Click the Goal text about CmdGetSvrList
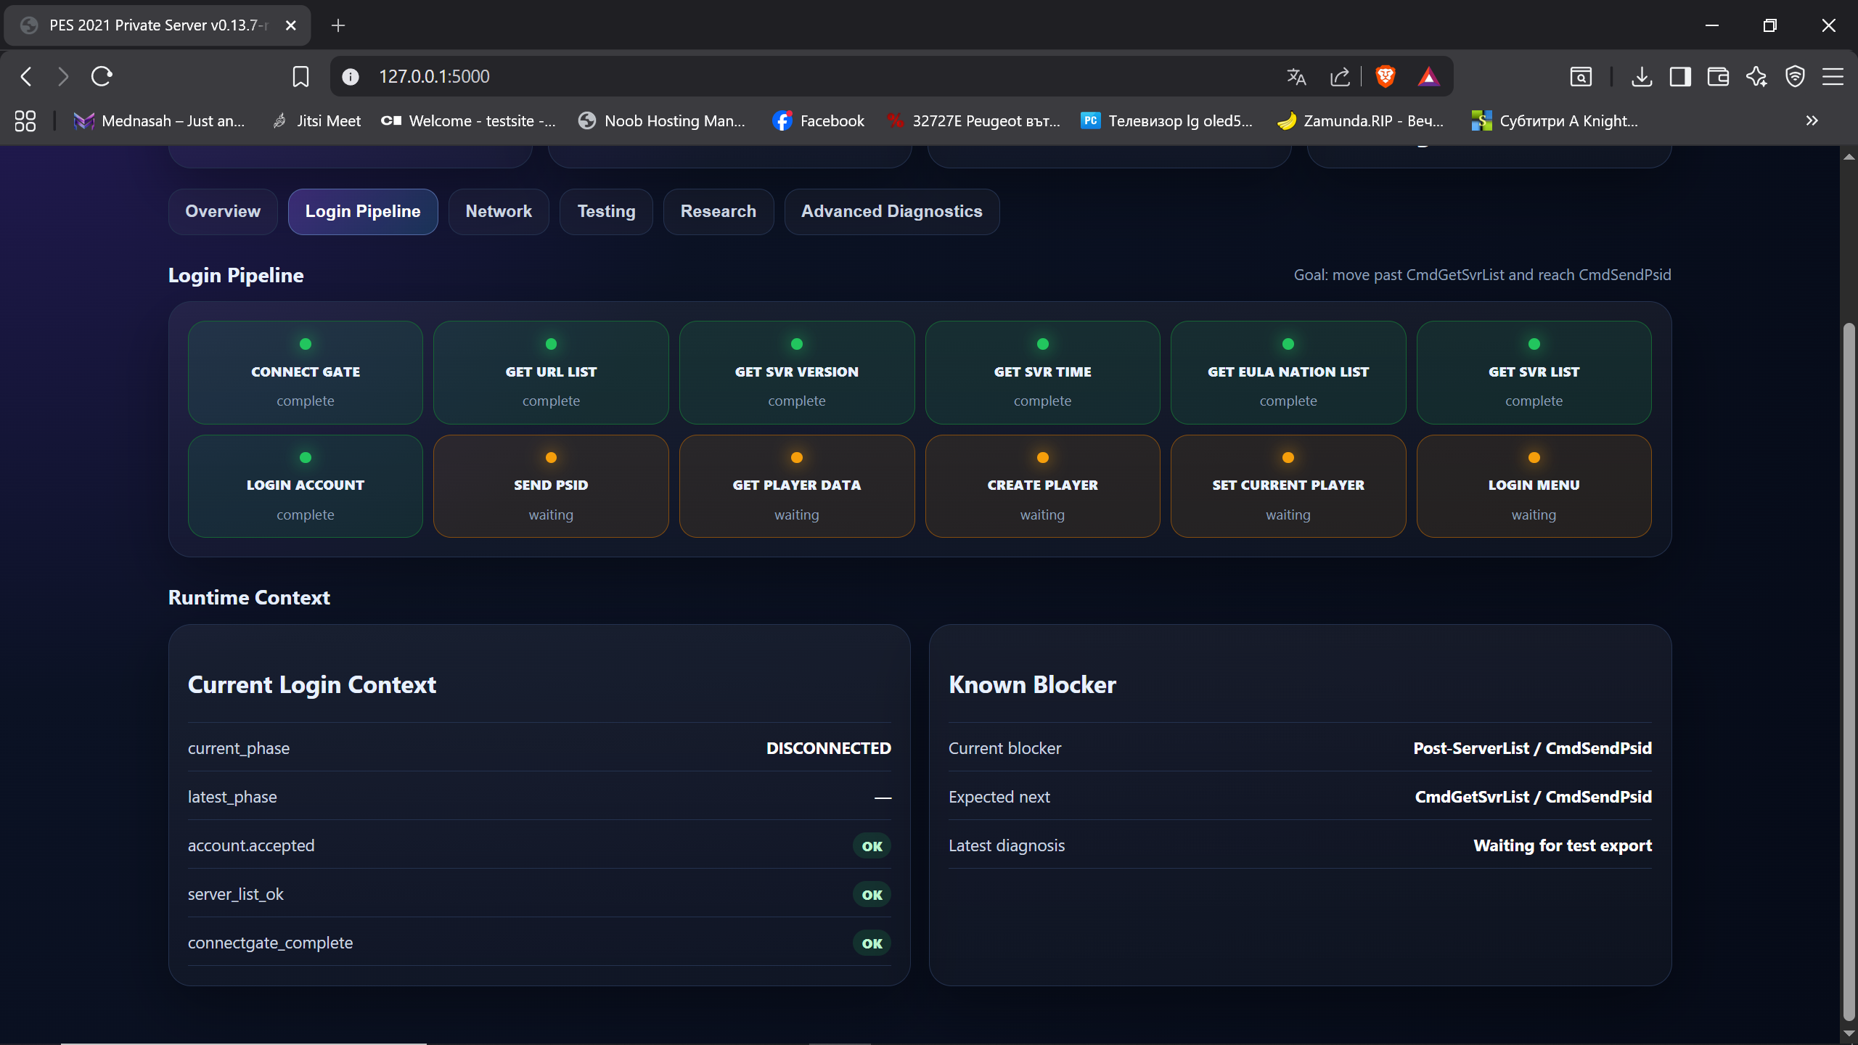This screenshot has width=1858, height=1045. [x=1482, y=275]
